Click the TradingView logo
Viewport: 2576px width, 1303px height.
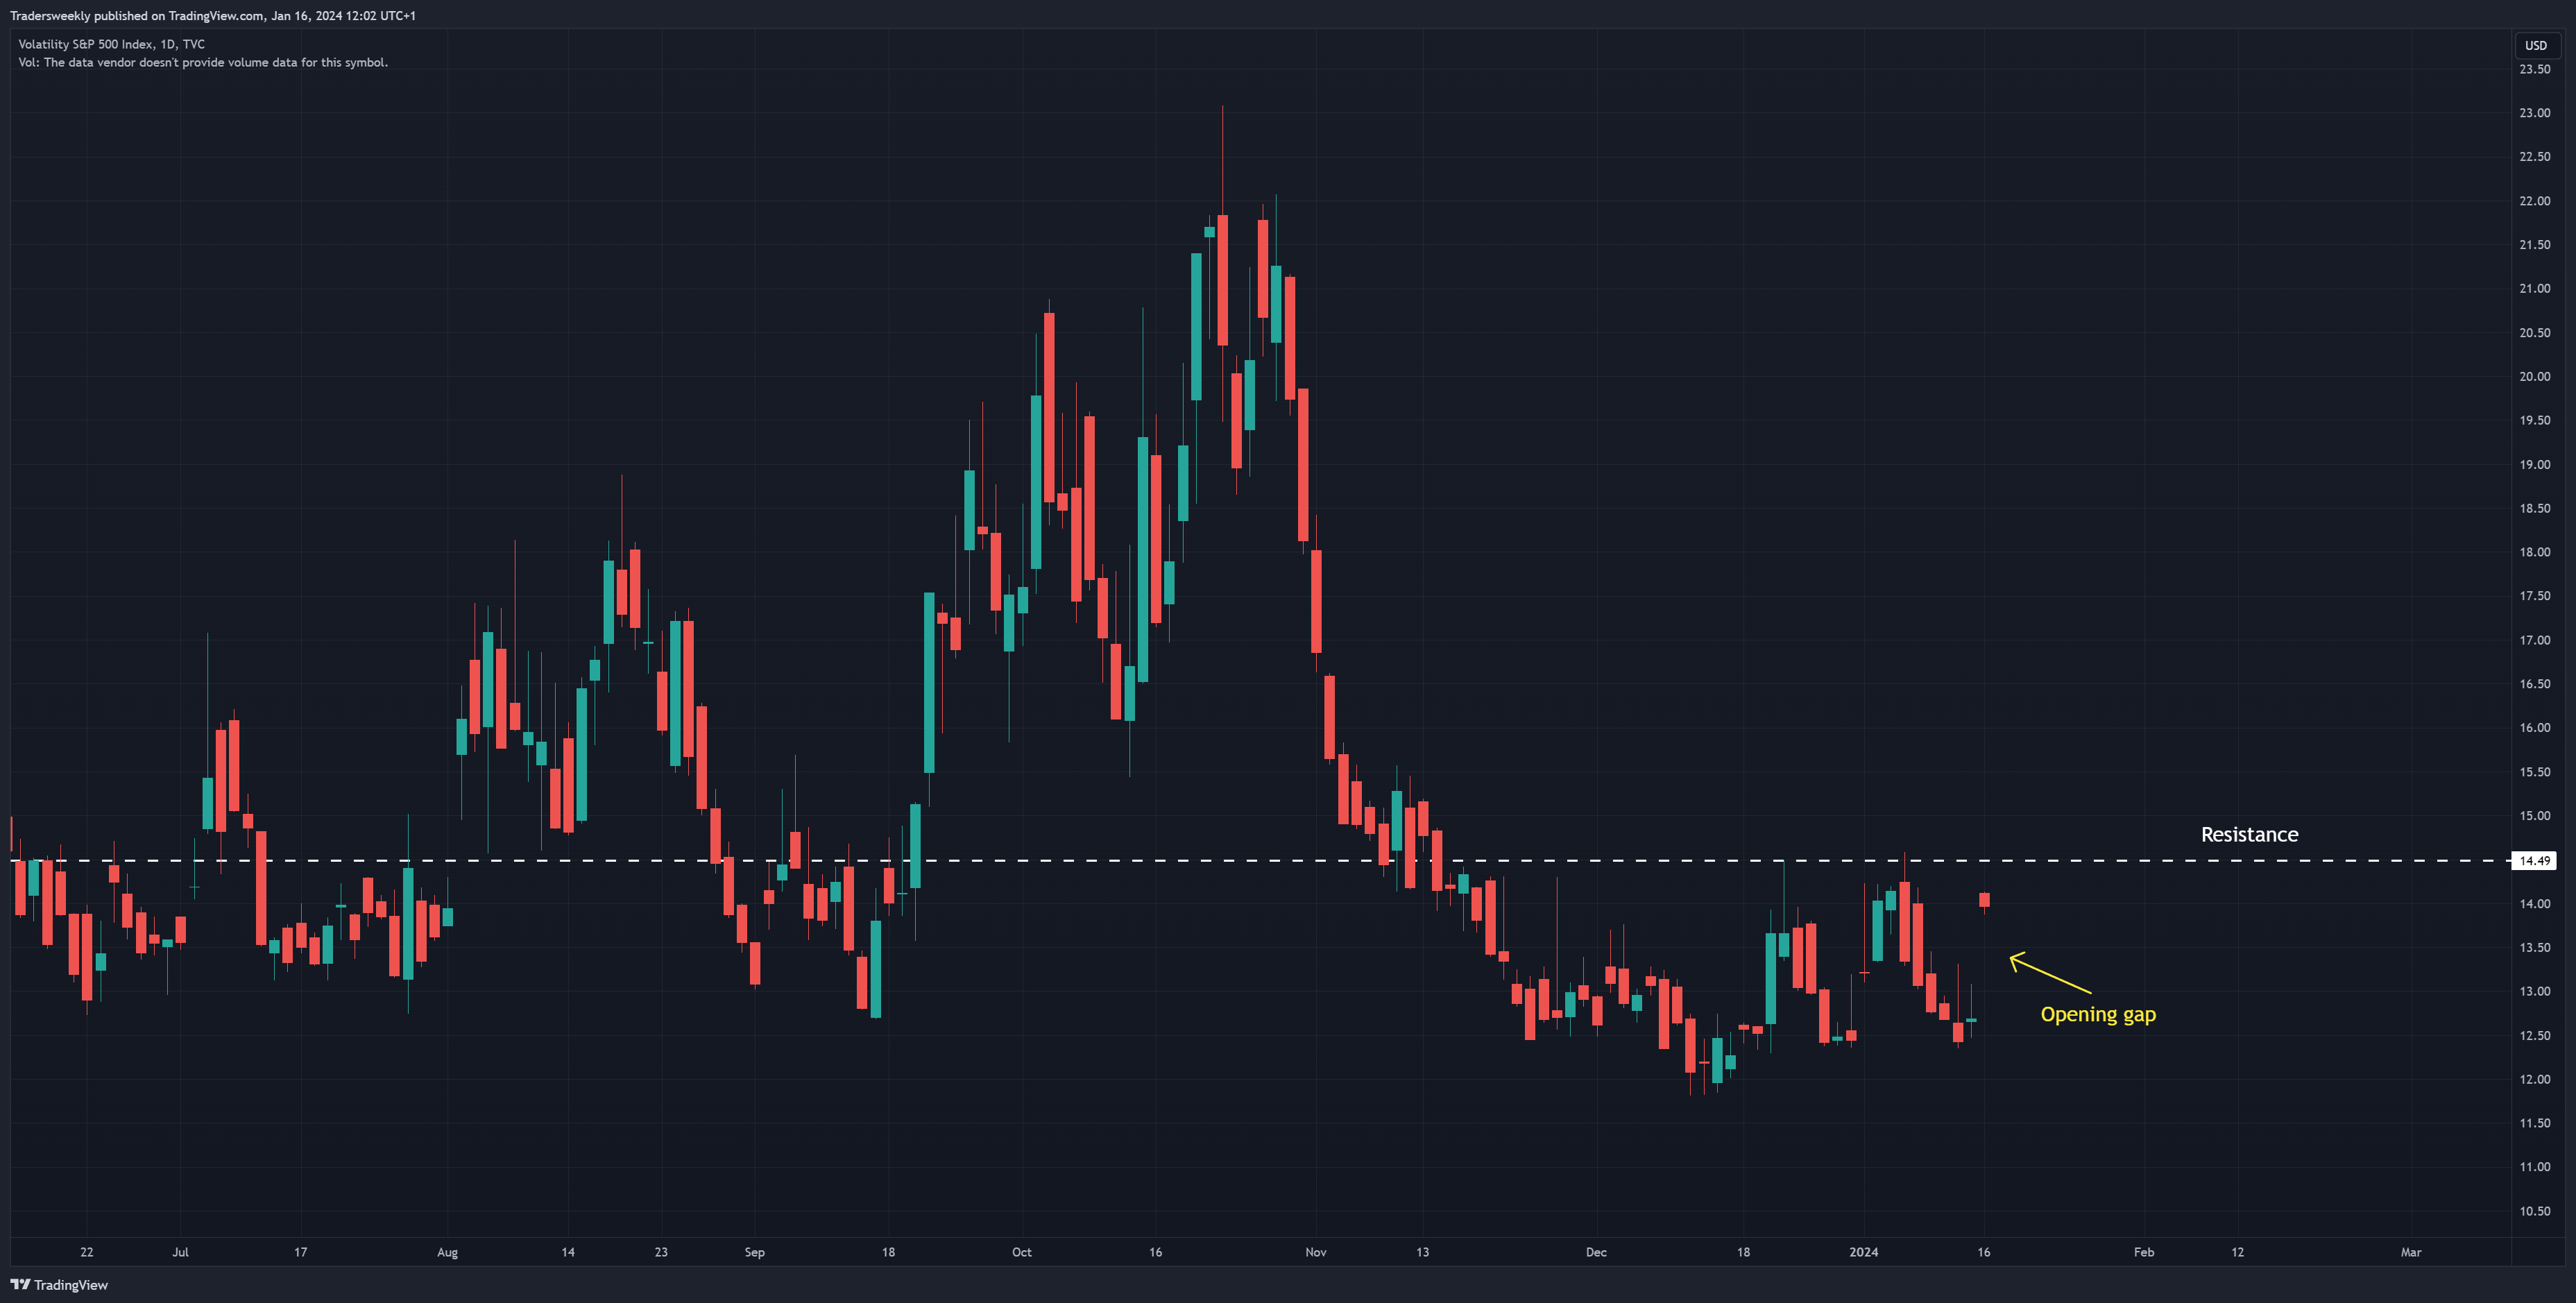tap(59, 1285)
